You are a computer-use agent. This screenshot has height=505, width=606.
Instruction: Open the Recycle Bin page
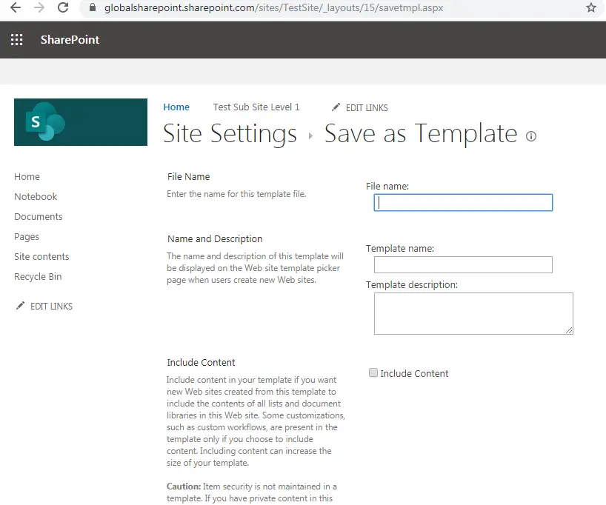click(x=38, y=276)
